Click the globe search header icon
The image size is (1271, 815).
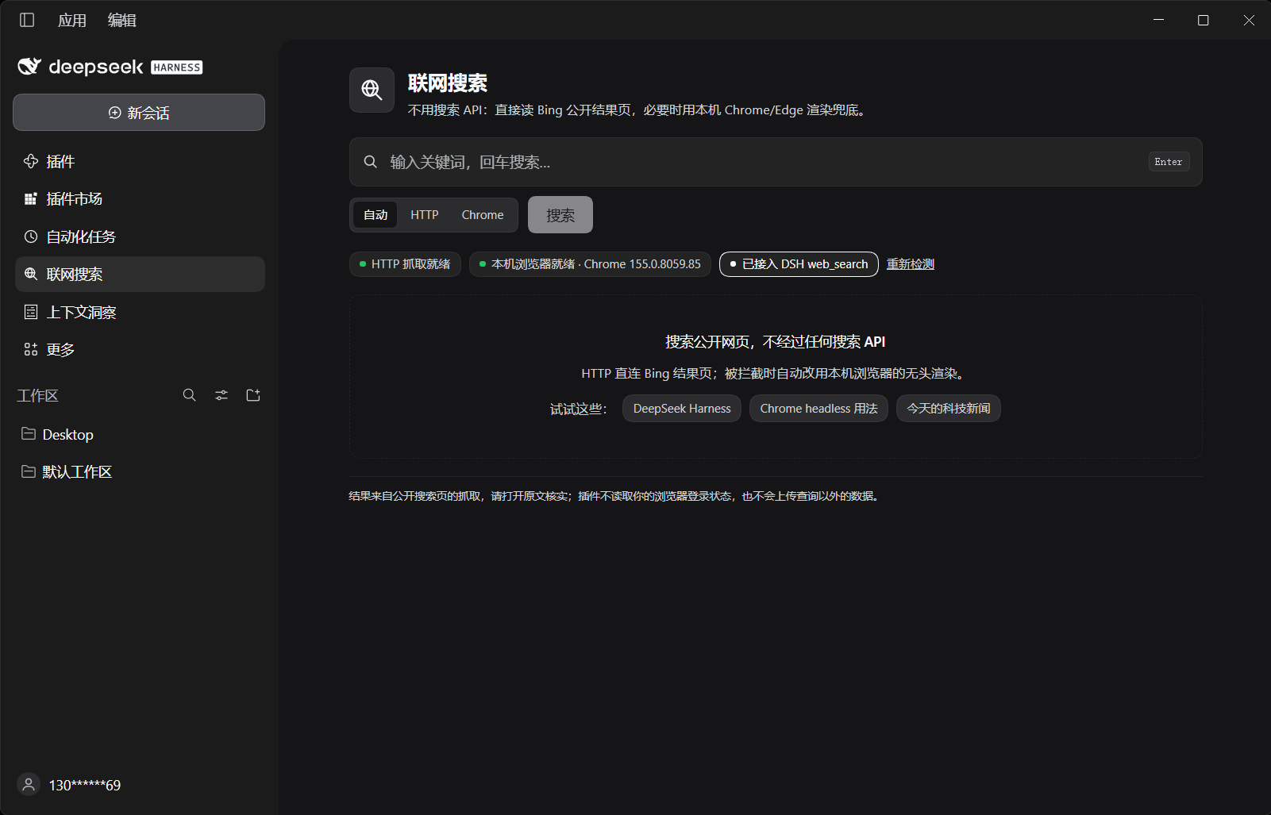pyautogui.click(x=372, y=90)
